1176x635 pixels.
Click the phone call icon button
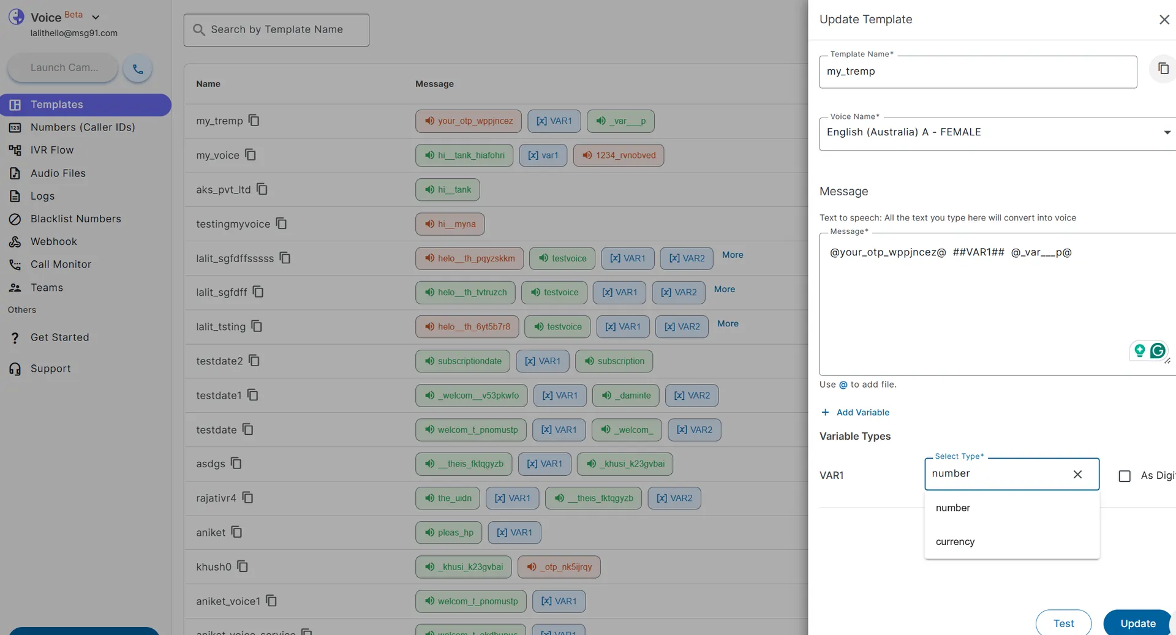[138, 69]
